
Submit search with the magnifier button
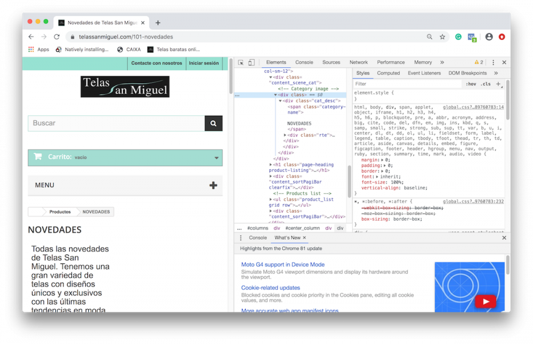click(x=214, y=123)
